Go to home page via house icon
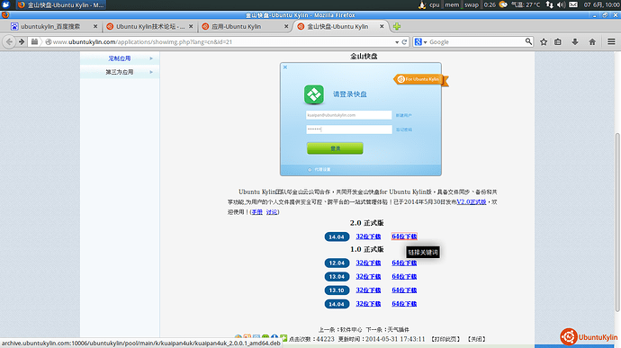Viewport: 621px width, 348px height. 592,41
